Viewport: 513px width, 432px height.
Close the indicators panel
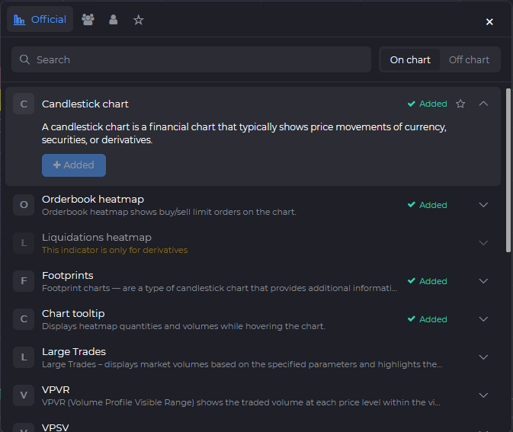point(489,21)
